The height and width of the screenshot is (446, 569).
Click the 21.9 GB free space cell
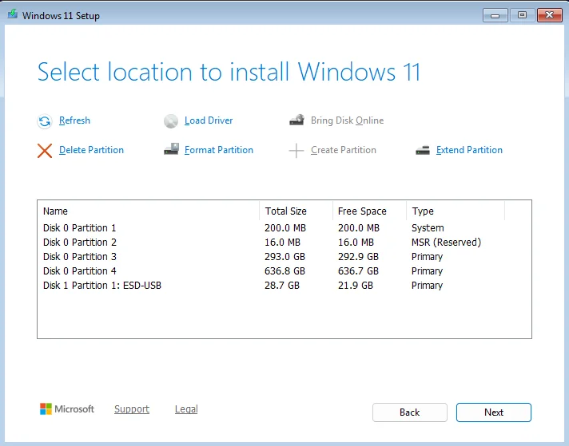(356, 286)
